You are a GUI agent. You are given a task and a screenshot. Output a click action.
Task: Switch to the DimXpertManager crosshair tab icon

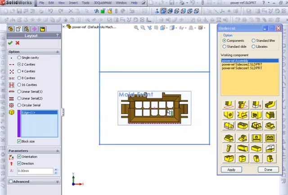tap(34, 29)
